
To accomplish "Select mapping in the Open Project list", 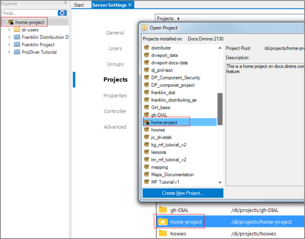I will coord(159,167).
